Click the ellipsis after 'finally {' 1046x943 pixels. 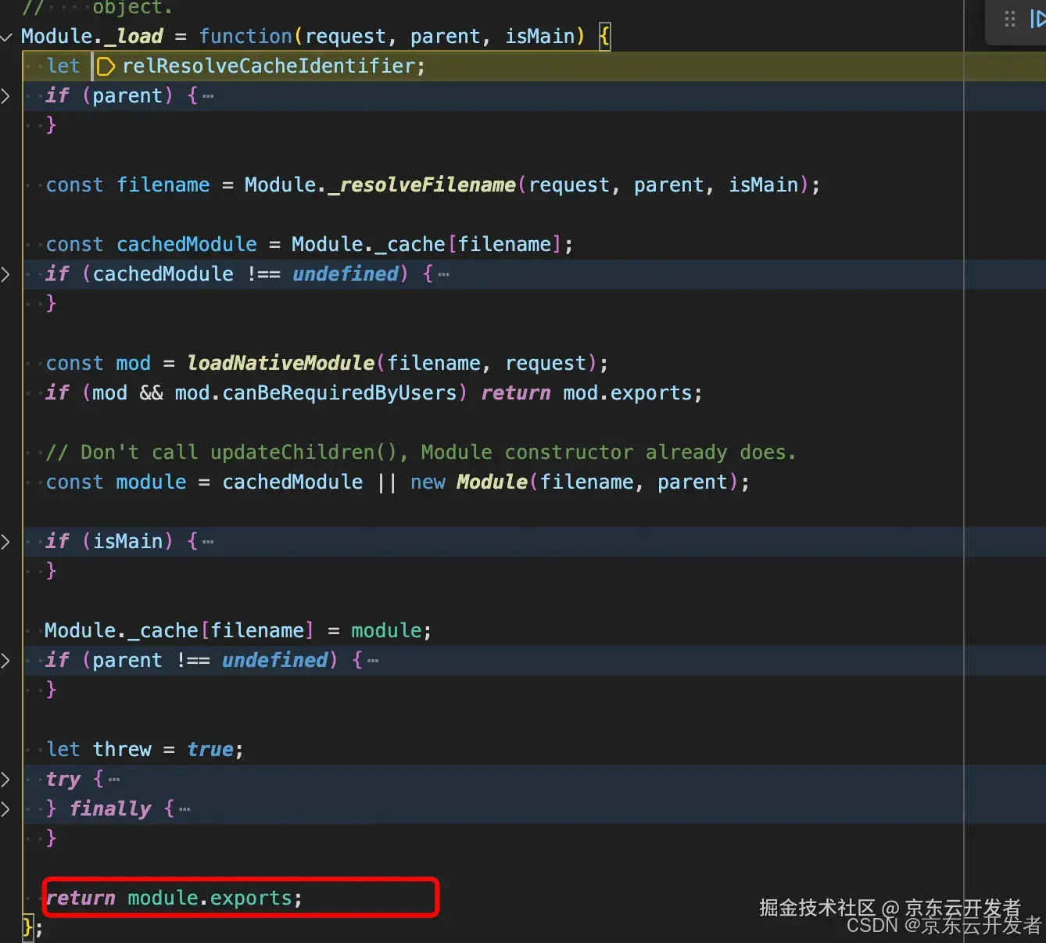184,810
